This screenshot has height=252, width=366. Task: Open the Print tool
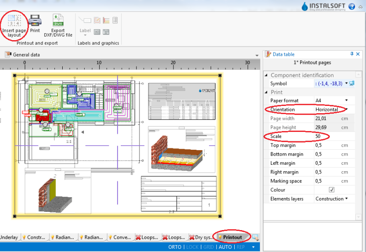click(x=35, y=21)
